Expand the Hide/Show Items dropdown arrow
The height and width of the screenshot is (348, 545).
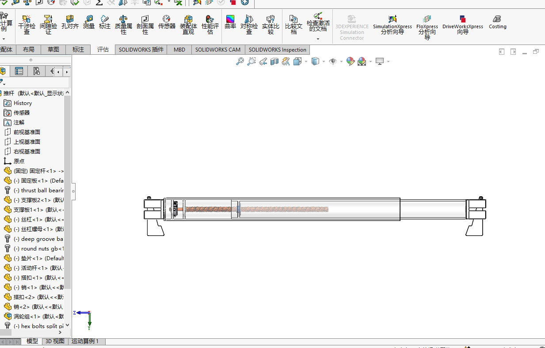click(342, 61)
